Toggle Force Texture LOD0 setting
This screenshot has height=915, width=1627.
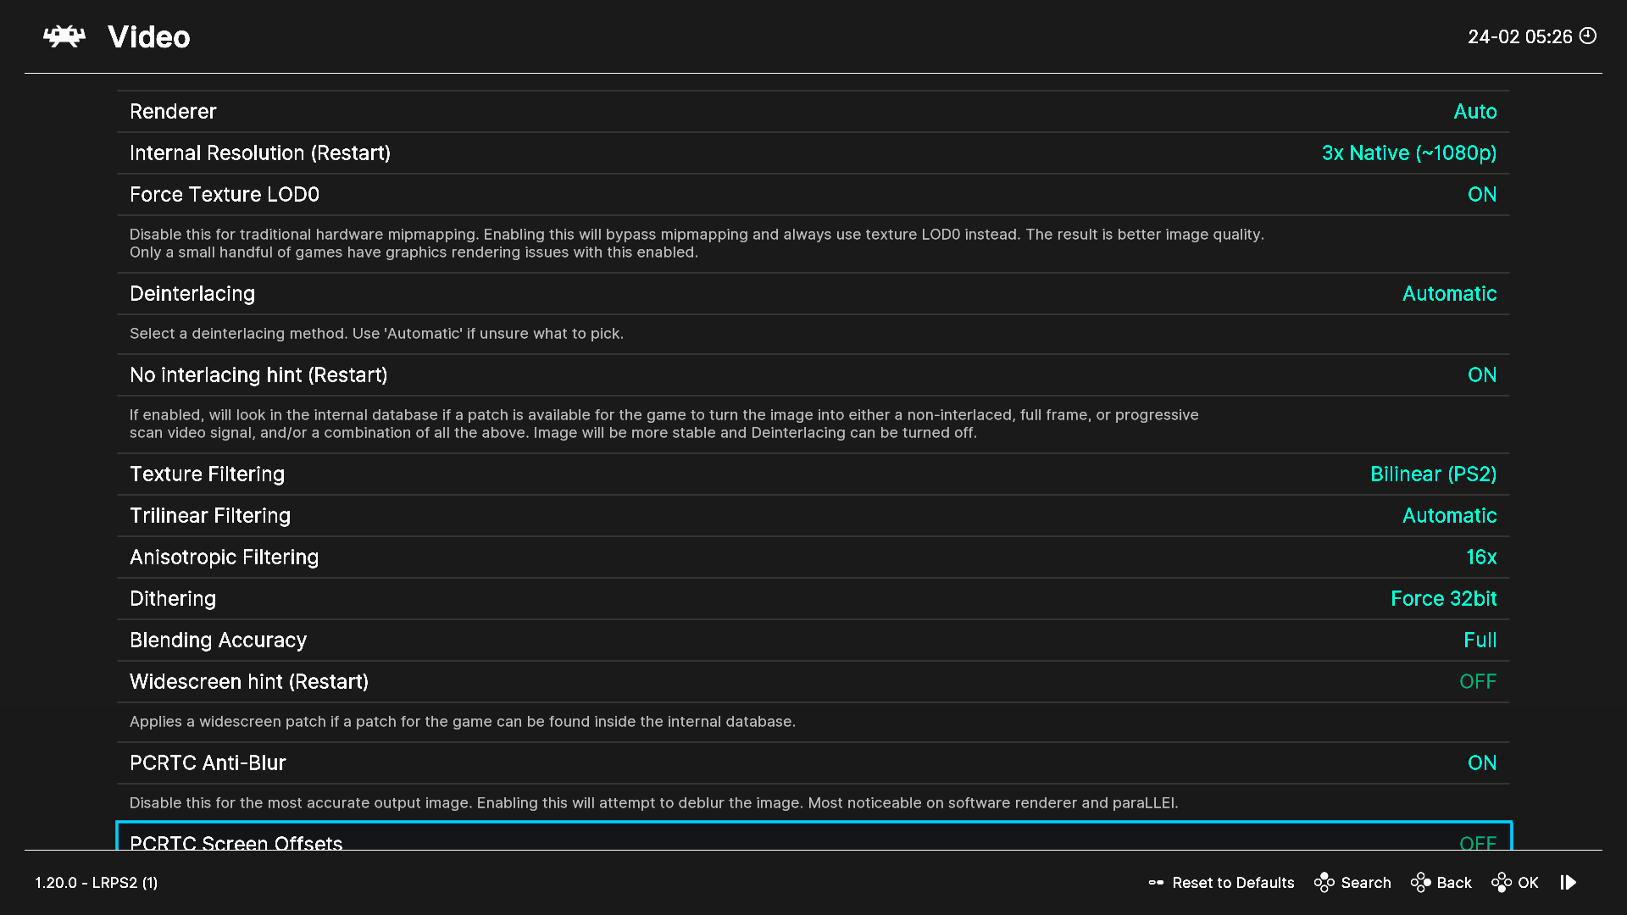813,195
